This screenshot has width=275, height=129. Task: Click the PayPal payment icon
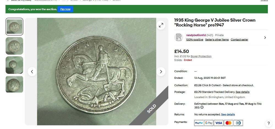tap(199, 123)
